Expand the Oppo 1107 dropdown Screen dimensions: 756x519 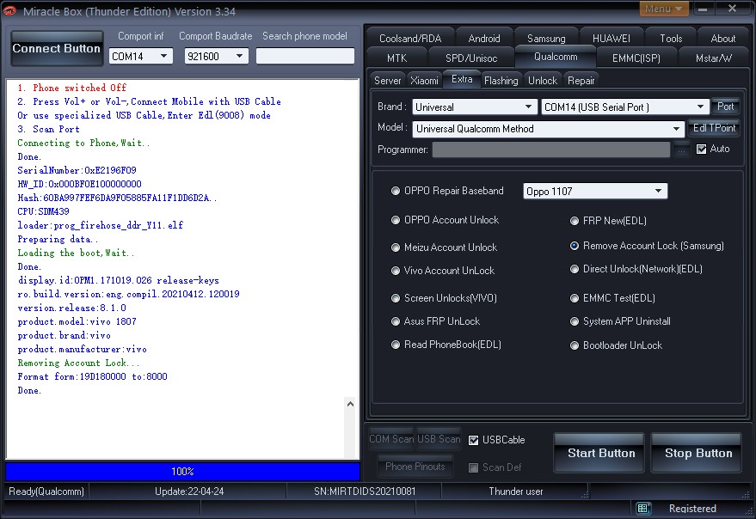pyautogui.click(x=595, y=192)
